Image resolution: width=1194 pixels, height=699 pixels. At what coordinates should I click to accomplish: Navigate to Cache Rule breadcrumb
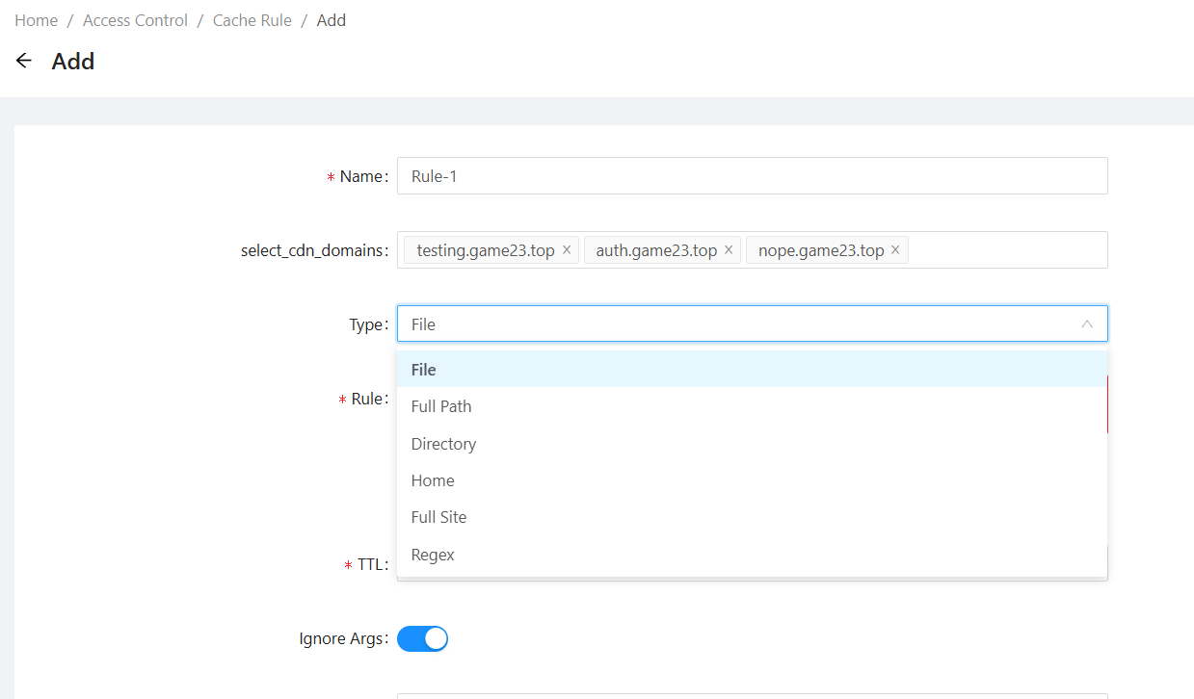click(252, 20)
